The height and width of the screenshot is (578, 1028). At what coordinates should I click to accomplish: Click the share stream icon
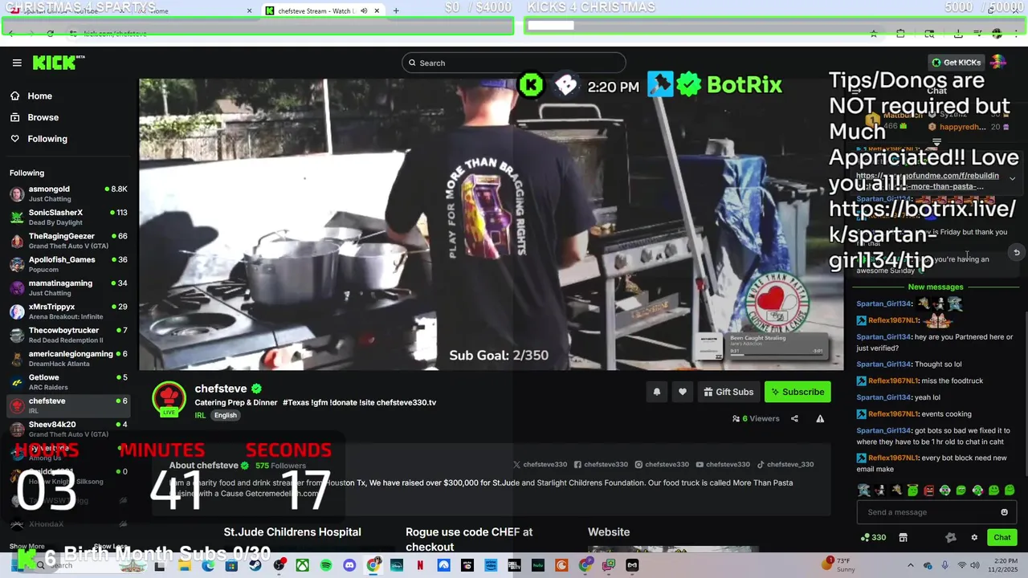click(794, 418)
